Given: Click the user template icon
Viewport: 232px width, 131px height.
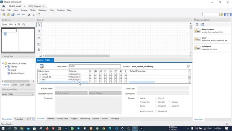Looking at the screenshot, I should point(197,39).
